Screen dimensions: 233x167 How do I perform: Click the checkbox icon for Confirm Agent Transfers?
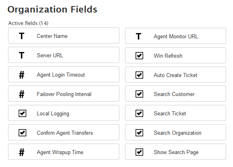click(x=22, y=133)
